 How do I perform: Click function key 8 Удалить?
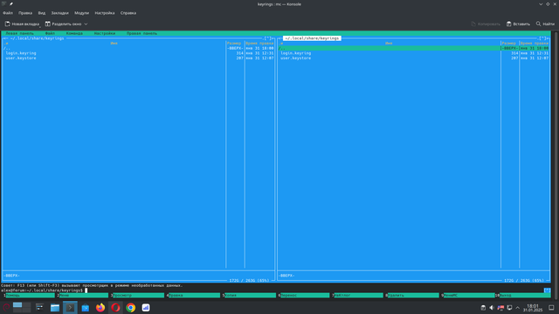click(x=413, y=295)
